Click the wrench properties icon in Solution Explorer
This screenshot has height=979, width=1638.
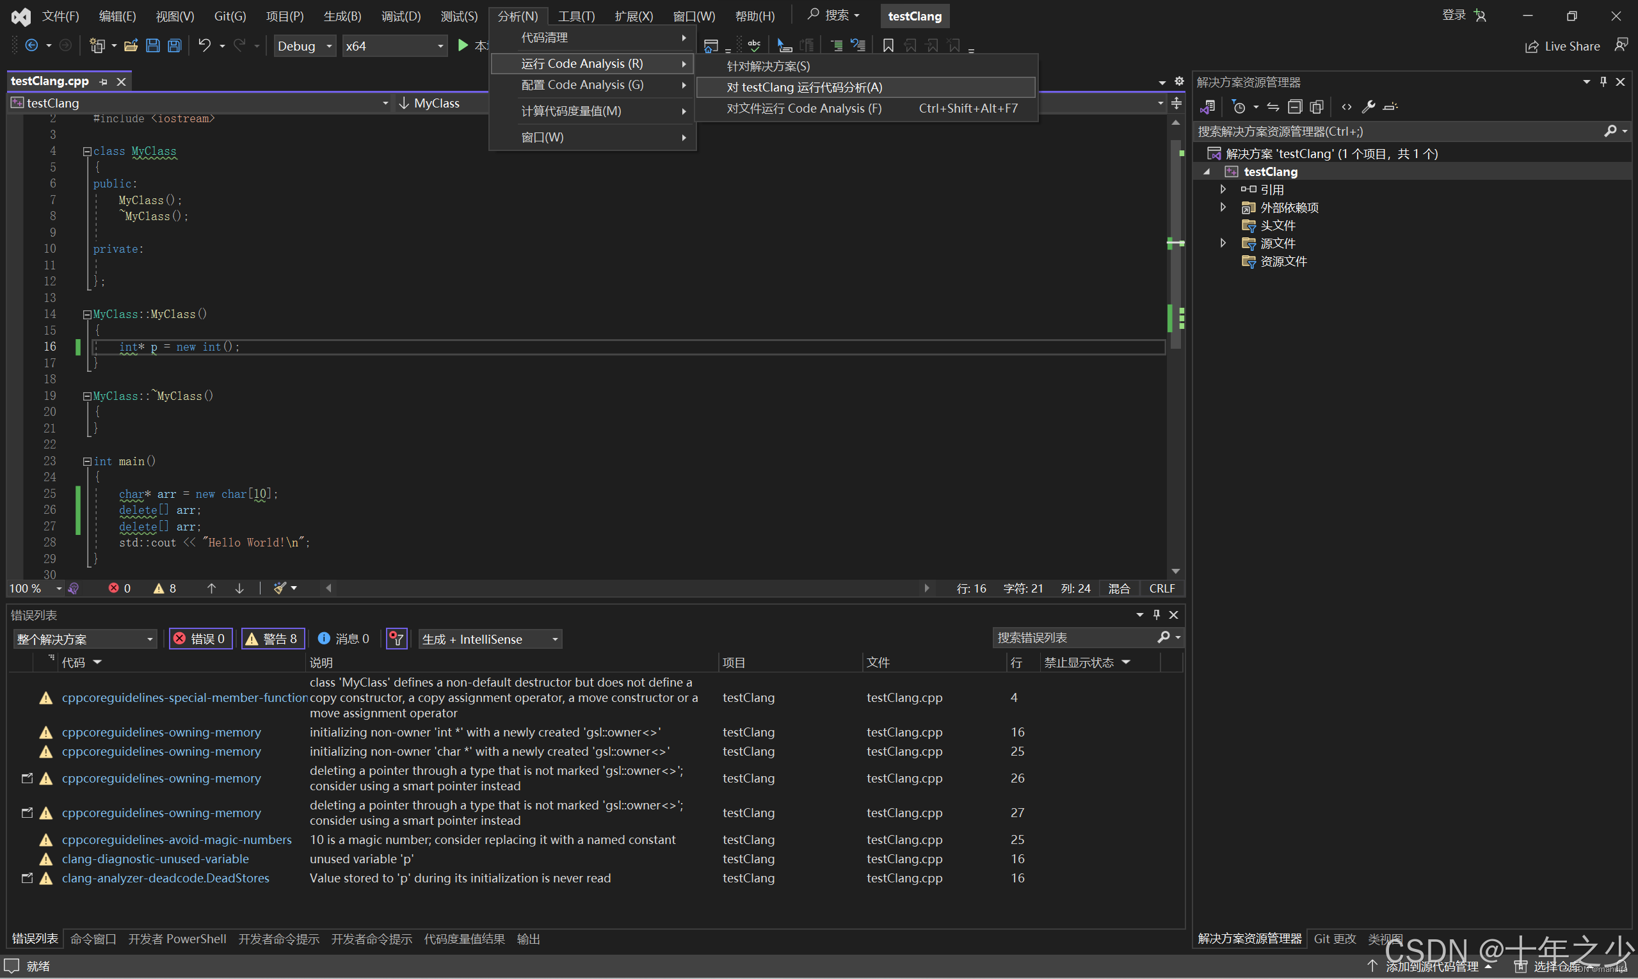1368,107
